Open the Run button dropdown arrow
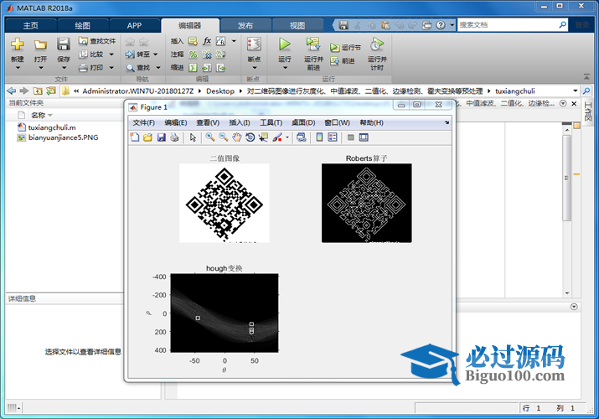599x419 pixels. [x=285, y=68]
